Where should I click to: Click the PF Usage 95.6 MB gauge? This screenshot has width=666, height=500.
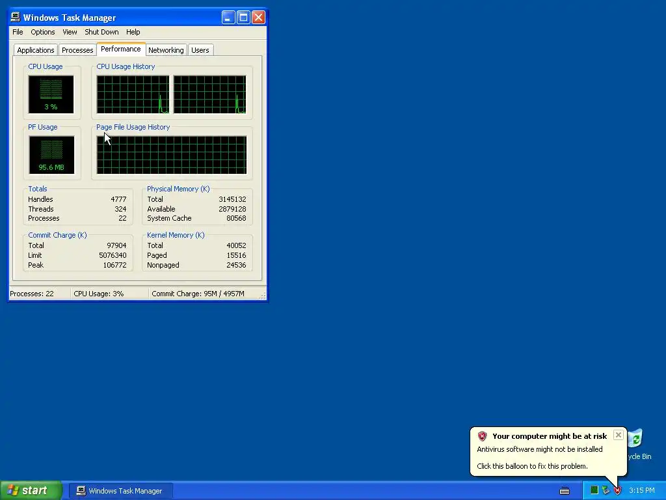(51, 155)
